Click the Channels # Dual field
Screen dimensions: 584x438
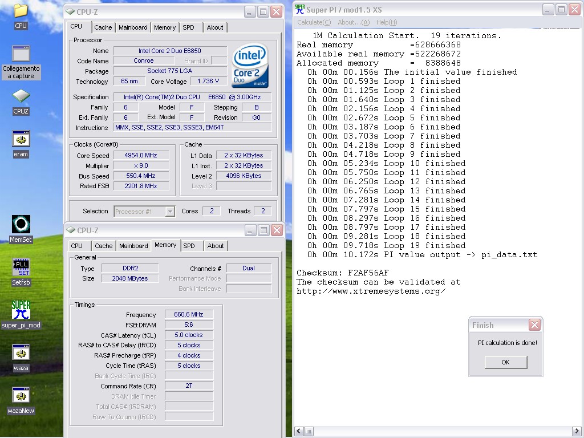click(249, 268)
